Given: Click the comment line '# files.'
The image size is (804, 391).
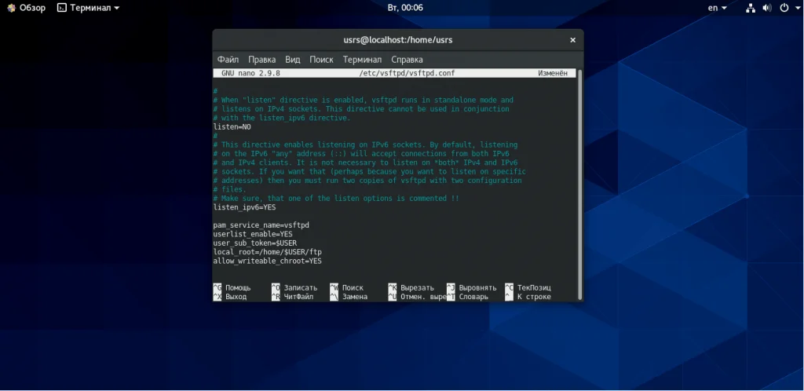Looking at the screenshot, I should tap(230, 189).
